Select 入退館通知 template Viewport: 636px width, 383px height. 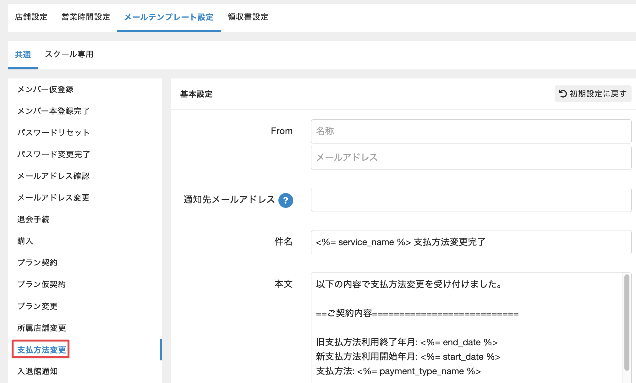(x=37, y=371)
